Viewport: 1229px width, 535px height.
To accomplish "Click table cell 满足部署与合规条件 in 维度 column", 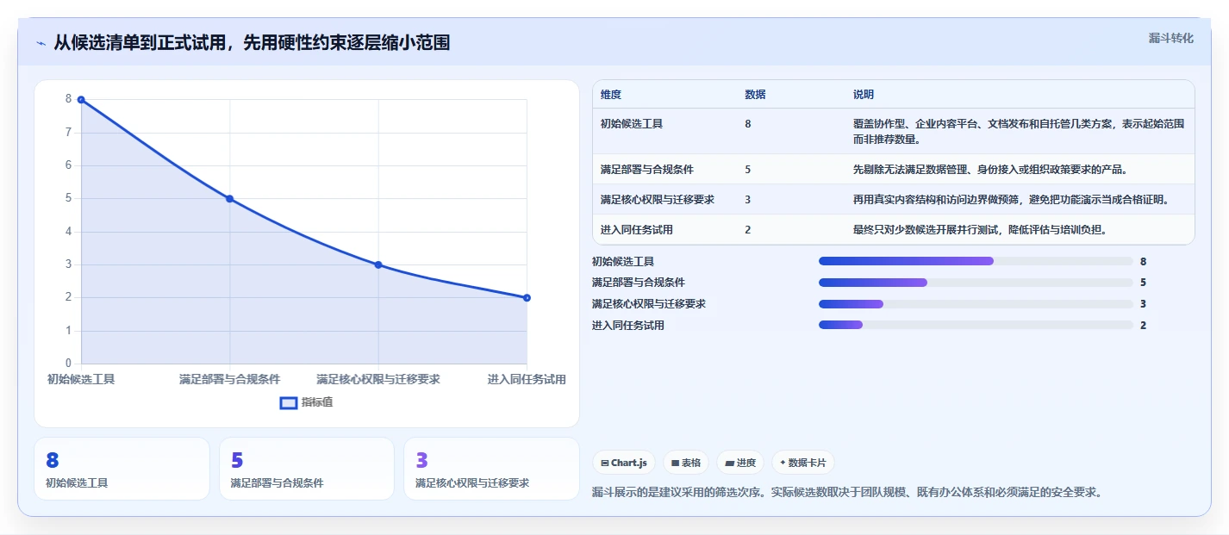I will pos(647,170).
